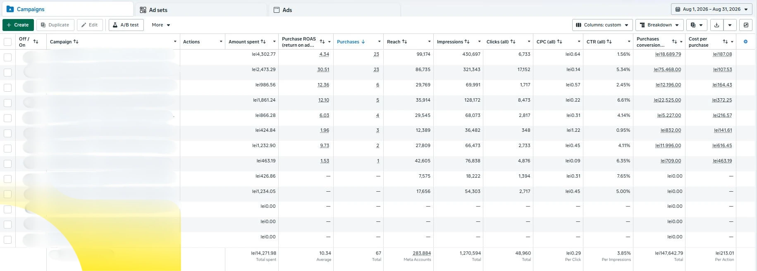Screen dimensions: 757x271
Task: Open purchases value 23 in first row
Action: (x=376, y=54)
